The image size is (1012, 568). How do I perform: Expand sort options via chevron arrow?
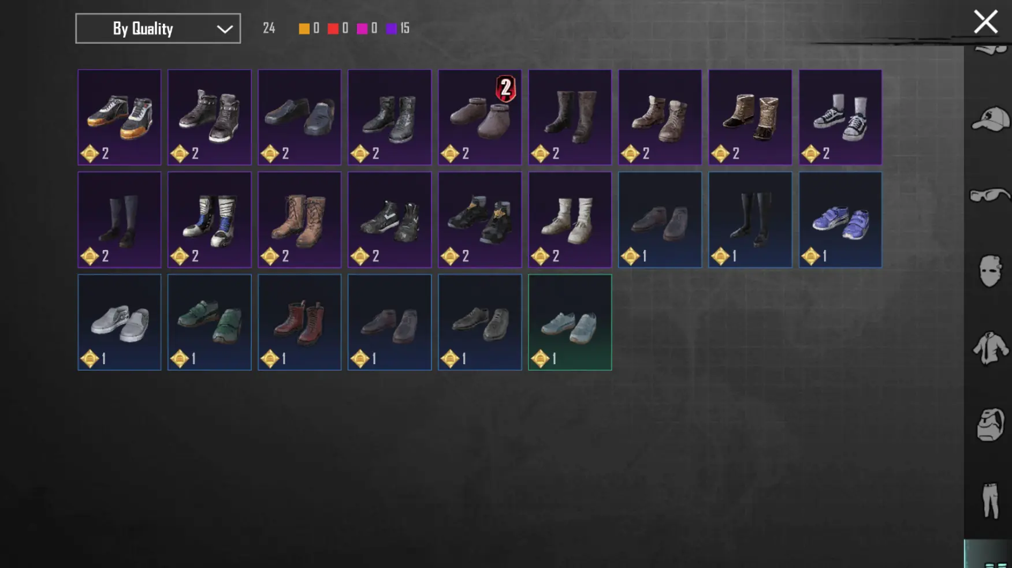[225, 29]
